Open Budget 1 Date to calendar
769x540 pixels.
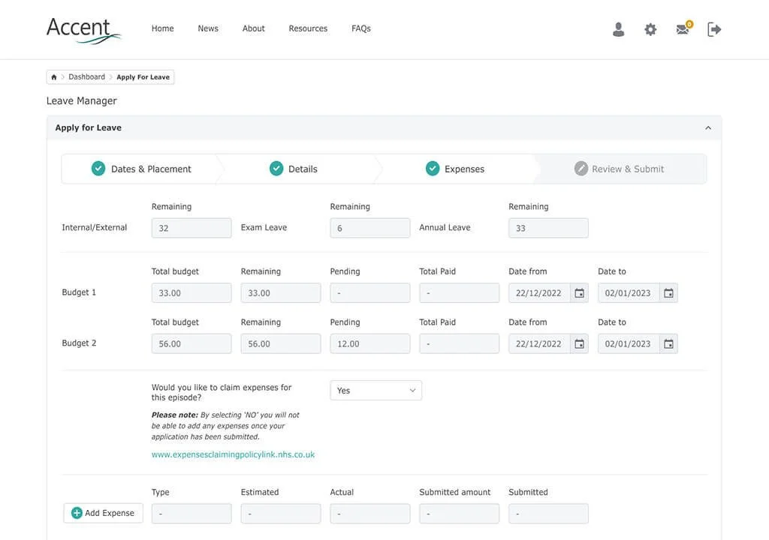click(668, 293)
